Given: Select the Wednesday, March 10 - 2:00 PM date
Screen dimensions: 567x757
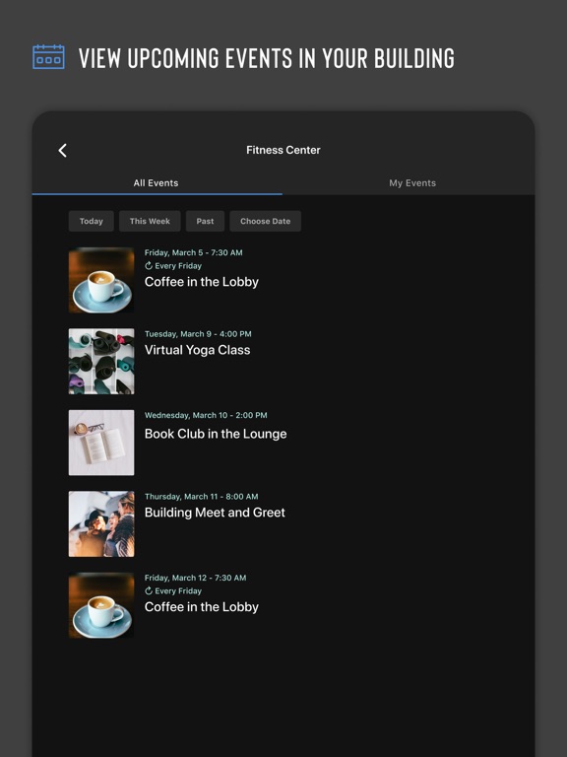Looking at the screenshot, I should pos(206,415).
